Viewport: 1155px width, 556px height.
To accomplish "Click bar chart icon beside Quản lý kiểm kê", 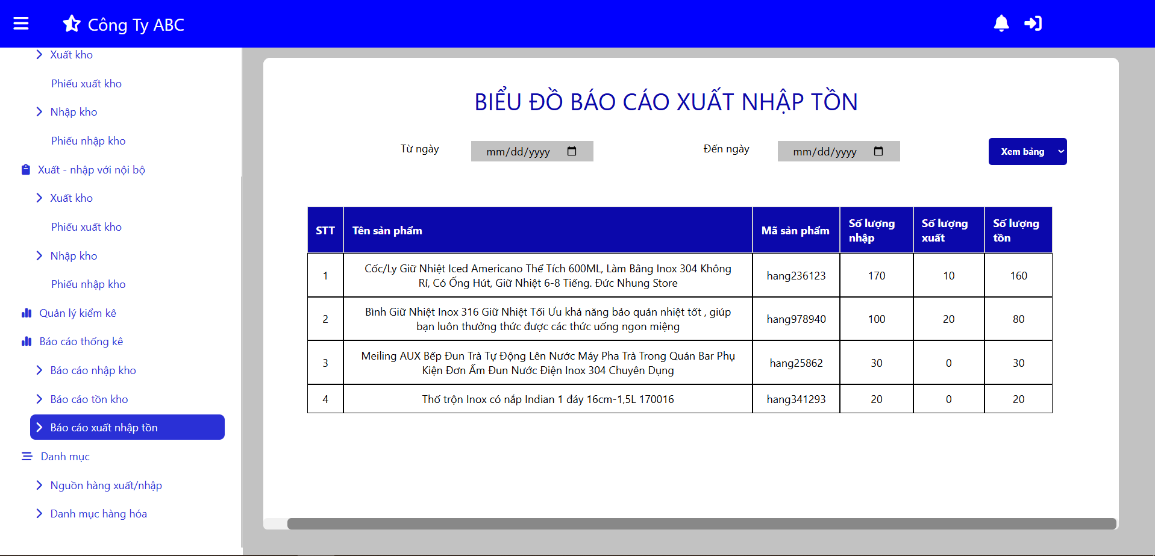I will coord(27,313).
